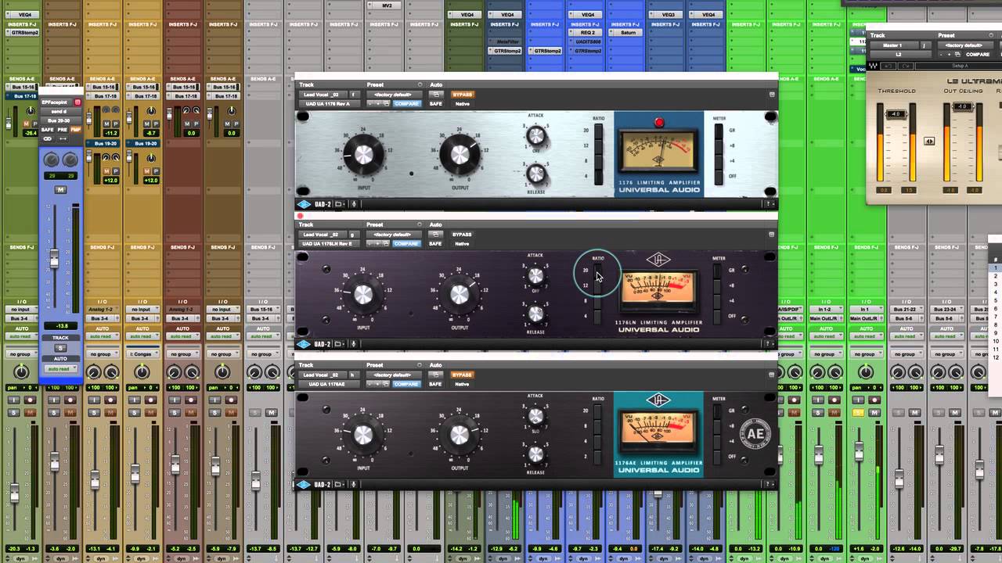1002x563 pixels.
Task: Click the link icon in the send window
Action: [x=47, y=138]
